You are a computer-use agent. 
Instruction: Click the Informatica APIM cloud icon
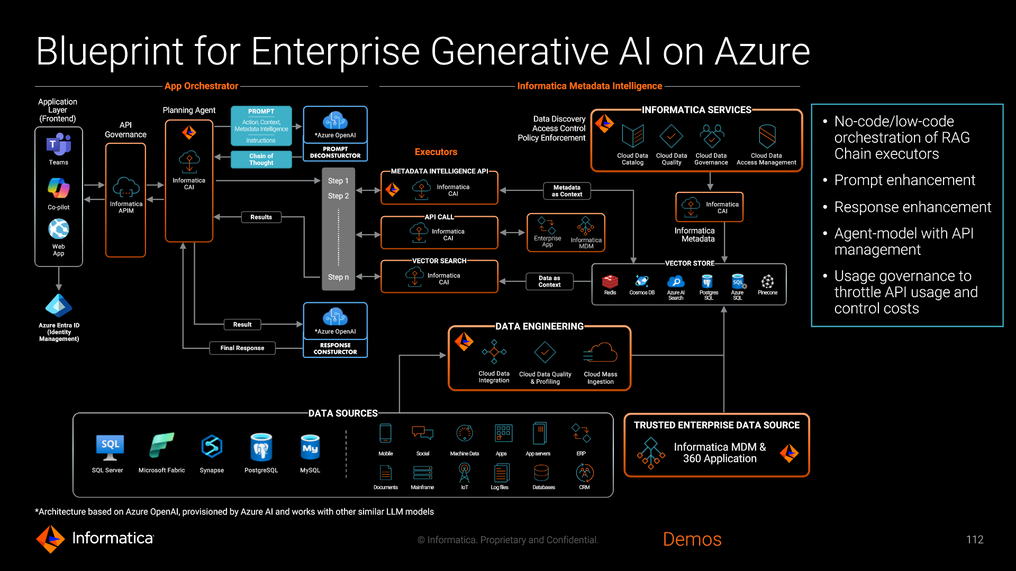coord(126,187)
